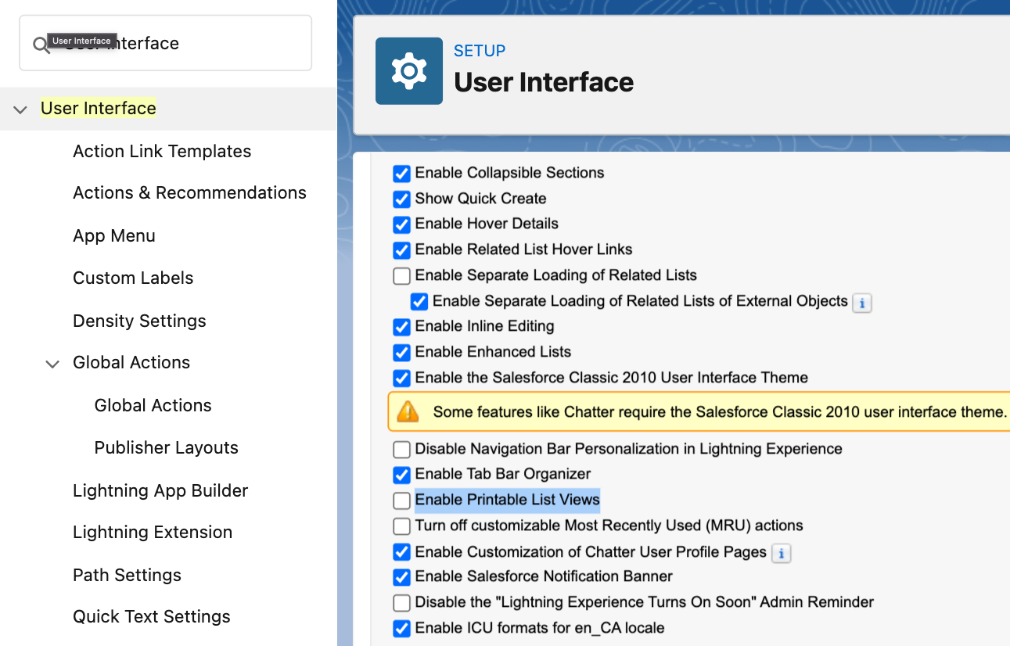Toggle Enable Inline Editing checkbox
Image resolution: width=1010 pixels, height=646 pixels.
coord(401,327)
